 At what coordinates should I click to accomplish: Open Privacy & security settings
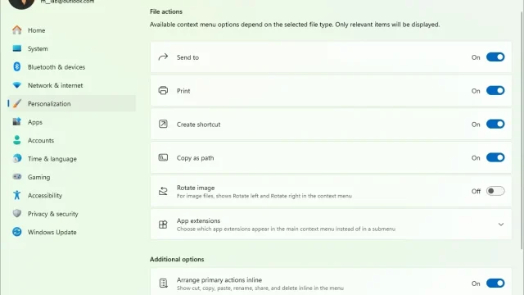pyautogui.click(x=72, y=214)
